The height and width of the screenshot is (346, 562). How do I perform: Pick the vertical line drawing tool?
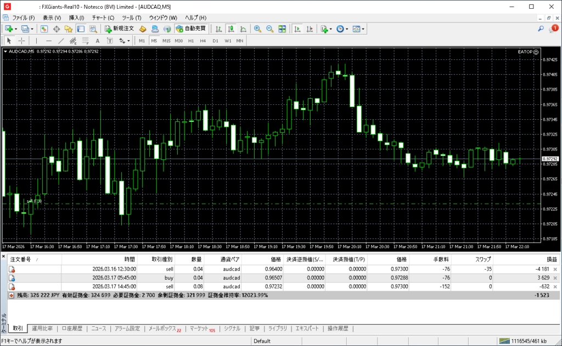tap(37, 41)
